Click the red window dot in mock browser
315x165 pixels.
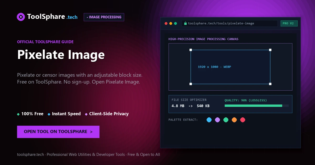[x=166, y=23]
